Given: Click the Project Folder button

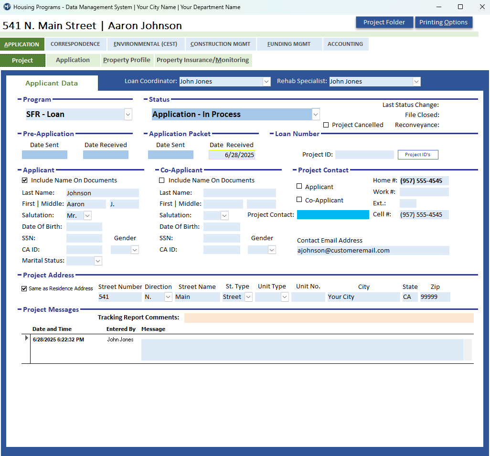Looking at the screenshot, I should (384, 22).
